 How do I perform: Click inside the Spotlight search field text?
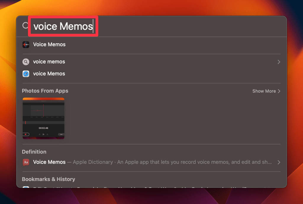pyautogui.click(x=63, y=26)
